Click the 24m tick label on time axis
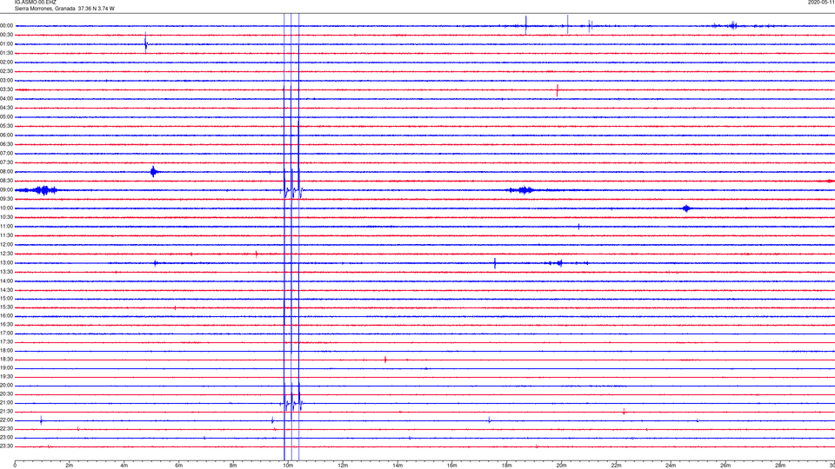Viewport: 835px width, 469px height. 671,466
